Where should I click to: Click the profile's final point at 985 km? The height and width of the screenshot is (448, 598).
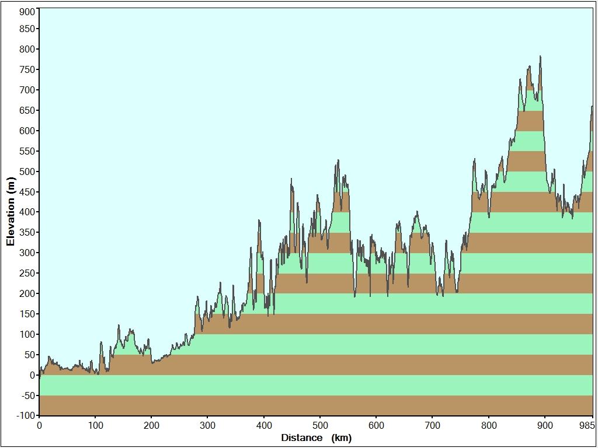point(592,106)
